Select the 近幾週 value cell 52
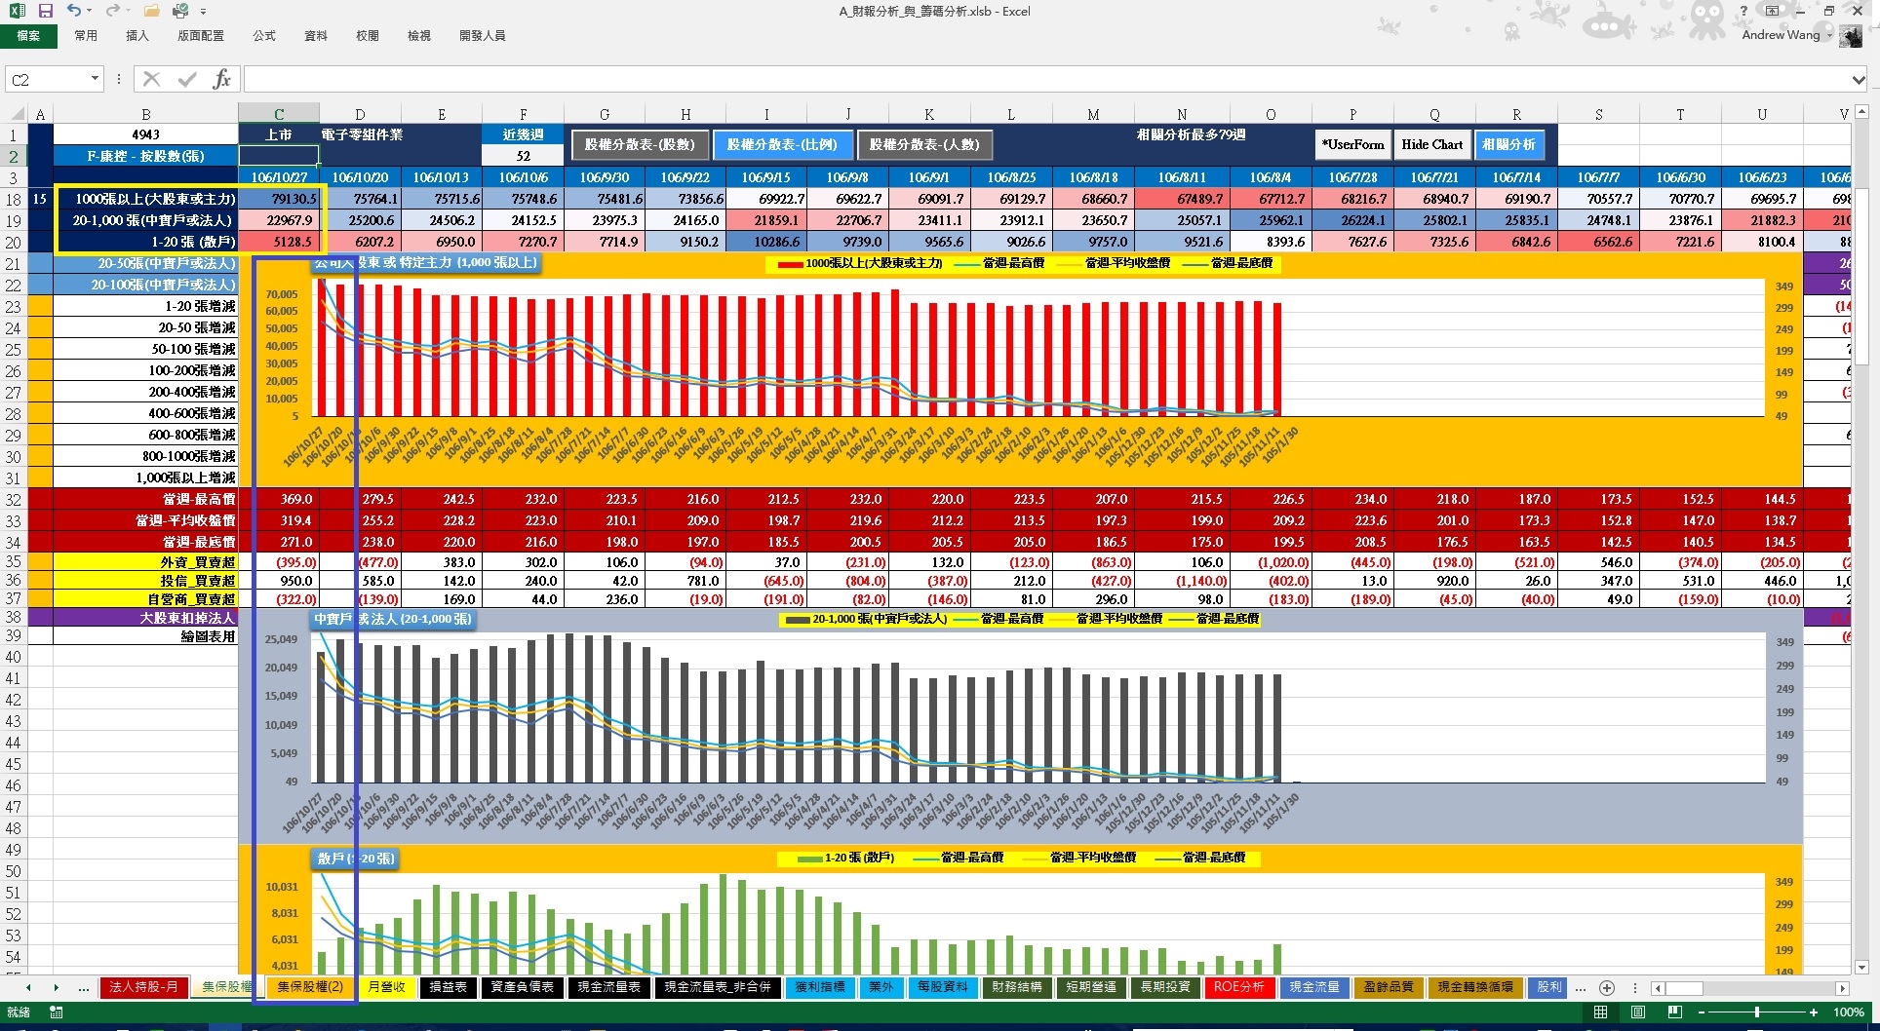The image size is (1880, 1031). (x=523, y=156)
